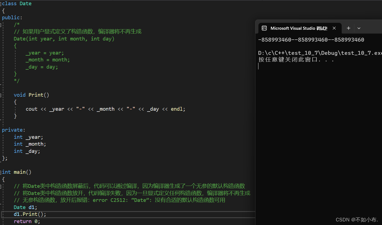Select the Microsoft Visual Studio 调试控制台 tab

[300, 28]
